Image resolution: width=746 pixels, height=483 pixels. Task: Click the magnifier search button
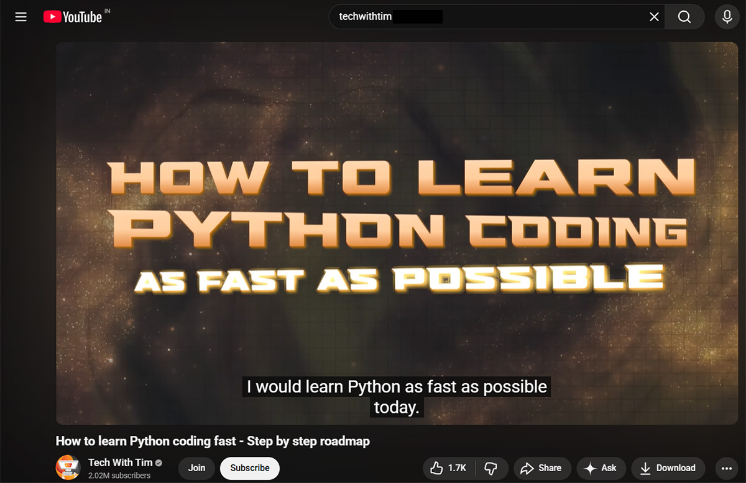pyautogui.click(x=684, y=17)
